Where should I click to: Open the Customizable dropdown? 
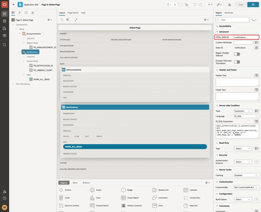tap(246, 187)
